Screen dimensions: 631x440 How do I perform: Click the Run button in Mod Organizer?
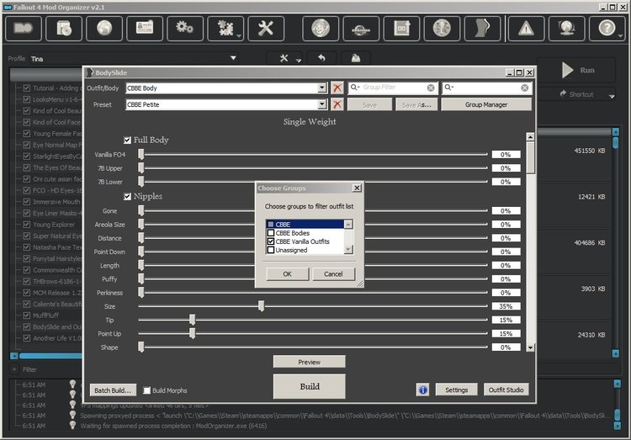pyautogui.click(x=578, y=70)
